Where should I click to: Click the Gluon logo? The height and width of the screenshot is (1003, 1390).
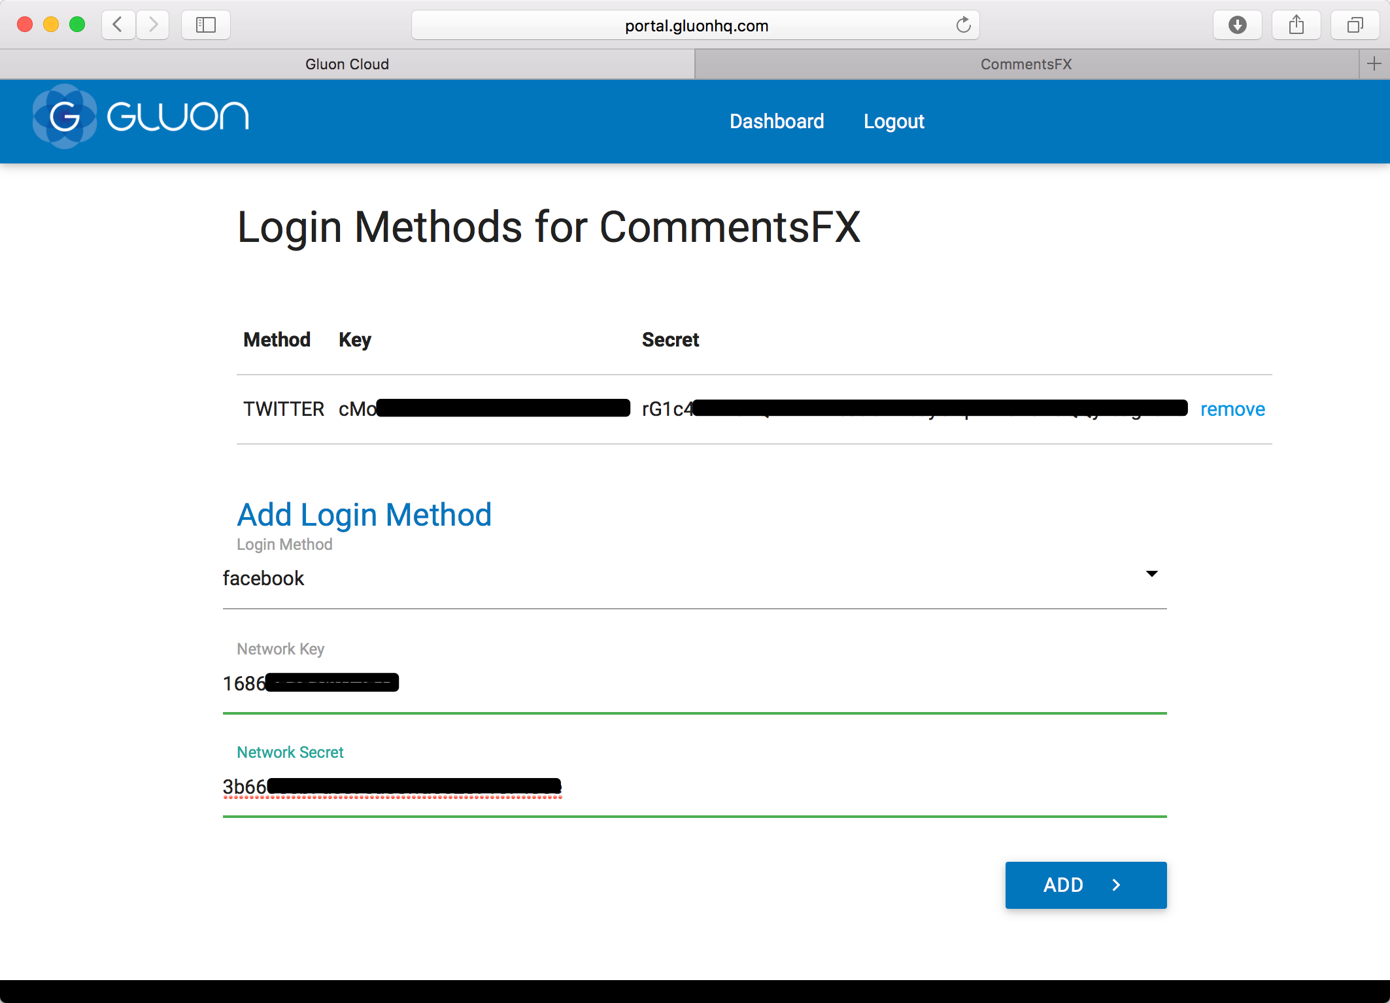(x=141, y=116)
